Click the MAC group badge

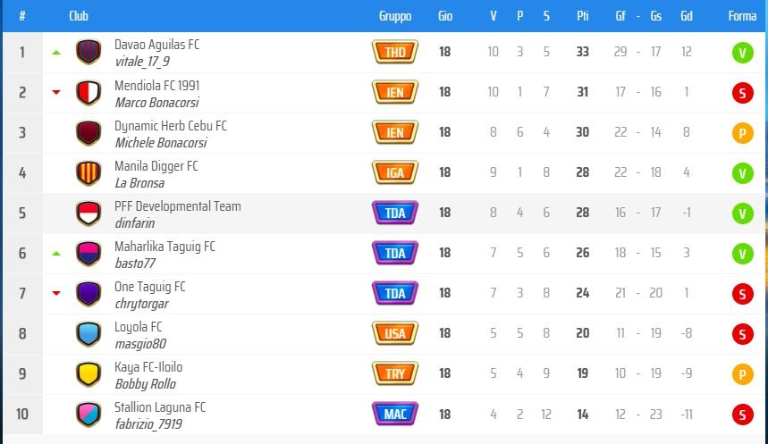tap(395, 414)
